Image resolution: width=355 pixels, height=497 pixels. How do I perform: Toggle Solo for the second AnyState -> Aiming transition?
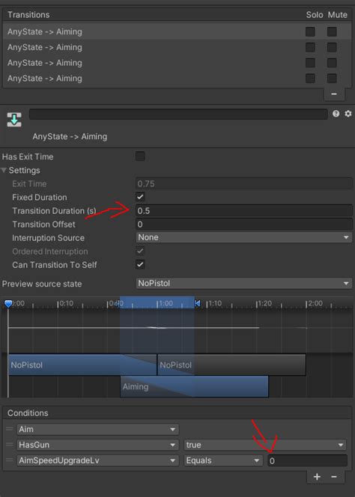click(310, 47)
